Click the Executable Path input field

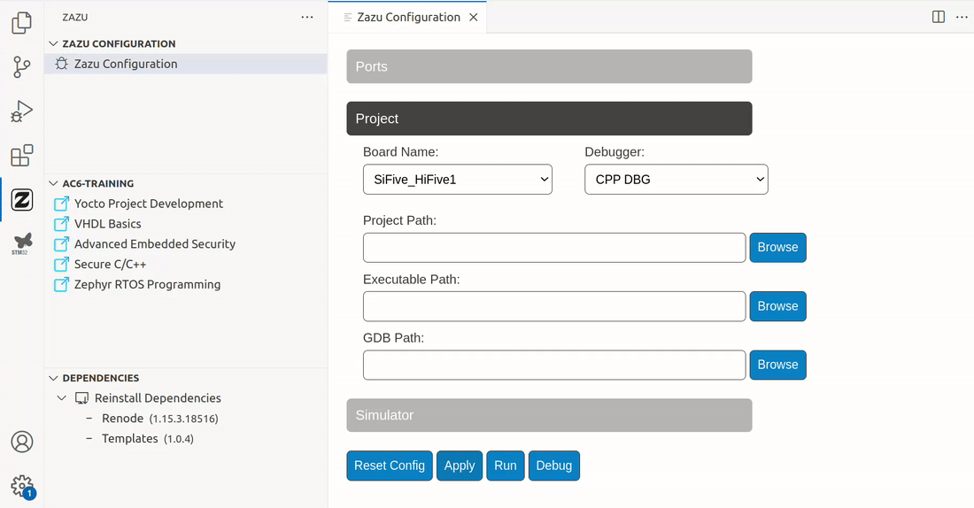(554, 306)
